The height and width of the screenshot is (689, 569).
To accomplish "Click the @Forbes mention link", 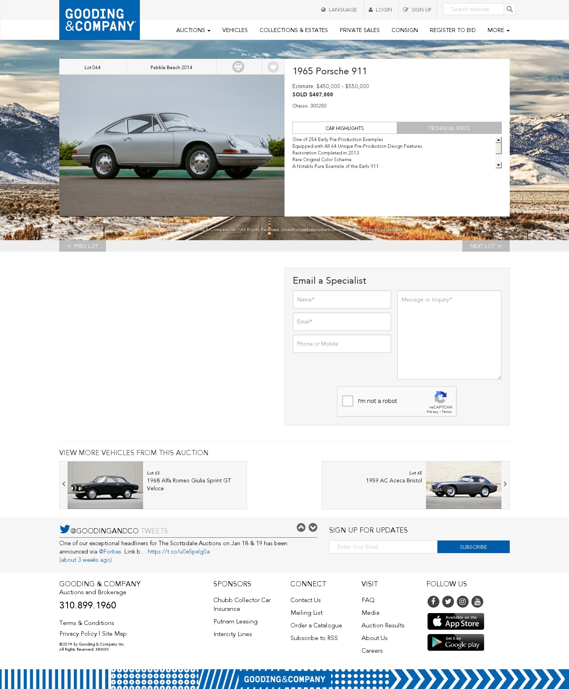I will tap(110, 552).
